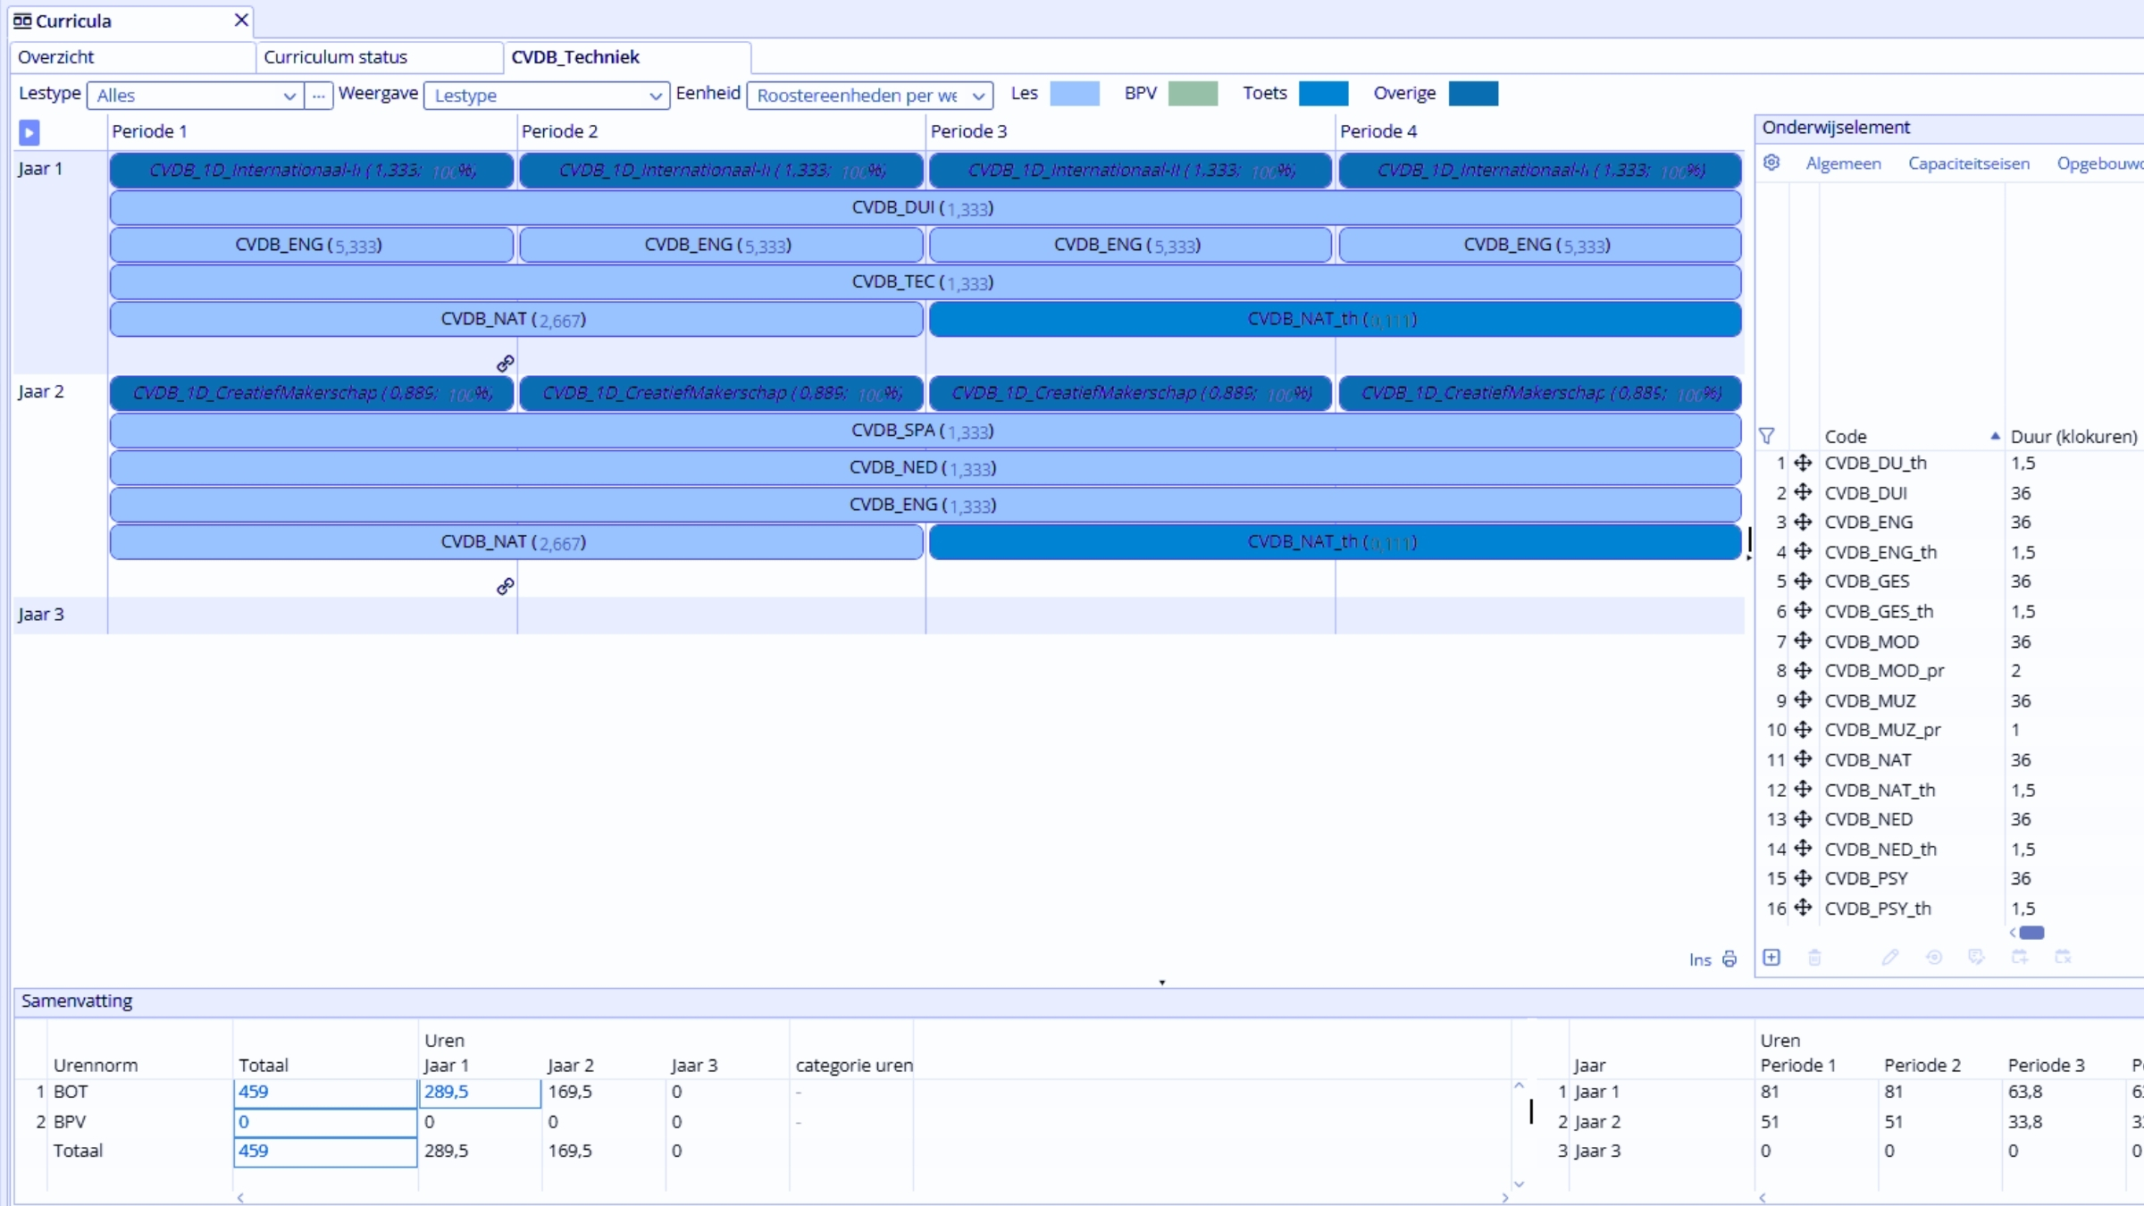
Task: Click move handle of CVDB_MOD row
Action: click(1804, 641)
